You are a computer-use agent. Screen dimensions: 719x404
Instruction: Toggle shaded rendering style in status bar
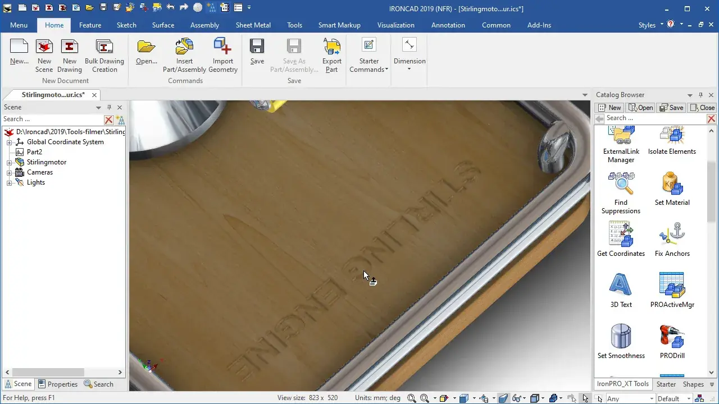pos(503,398)
